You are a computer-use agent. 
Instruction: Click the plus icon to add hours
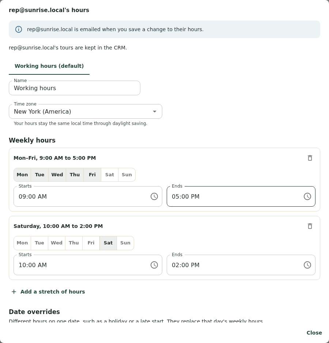[14, 292]
